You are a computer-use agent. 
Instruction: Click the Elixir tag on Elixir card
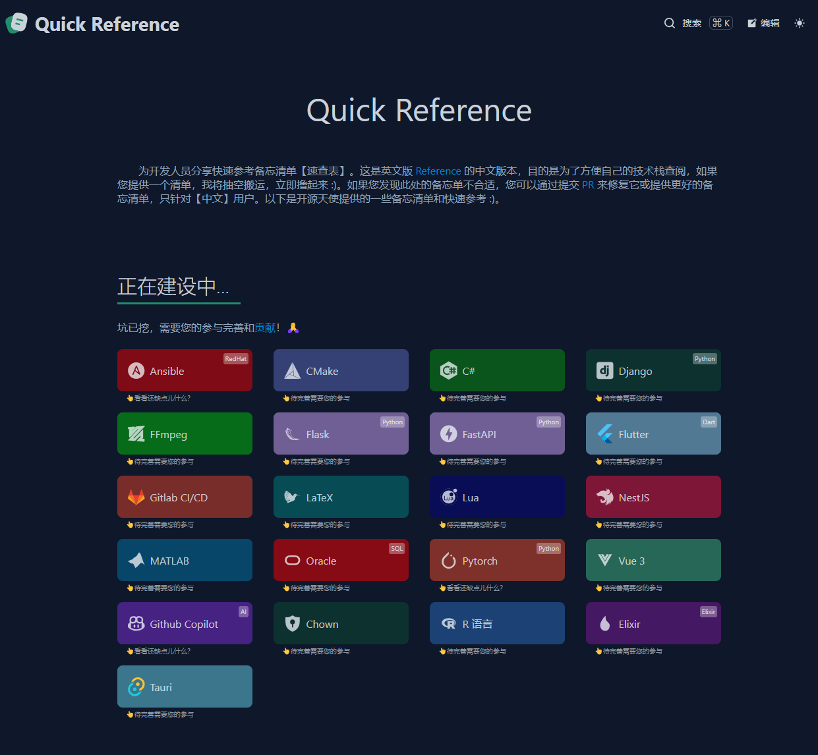pyautogui.click(x=709, y=612)
